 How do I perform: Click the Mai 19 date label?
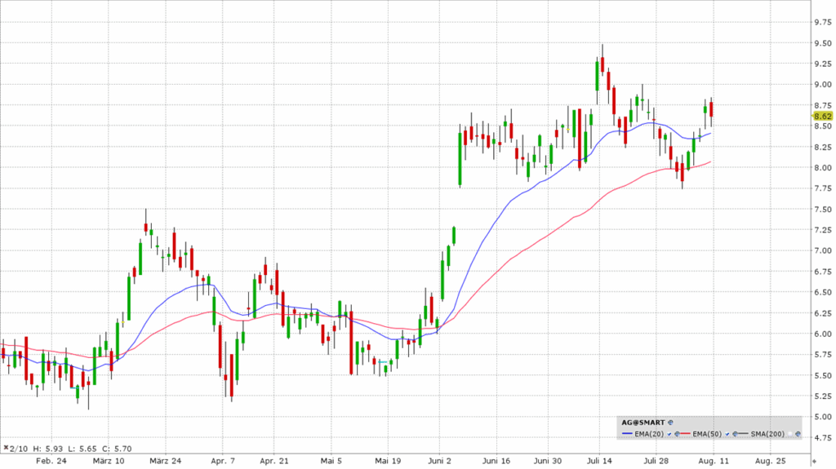[388, 461]
